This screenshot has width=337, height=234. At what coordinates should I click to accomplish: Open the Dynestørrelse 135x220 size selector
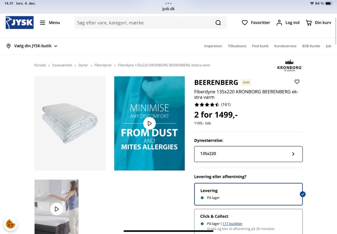248,154
